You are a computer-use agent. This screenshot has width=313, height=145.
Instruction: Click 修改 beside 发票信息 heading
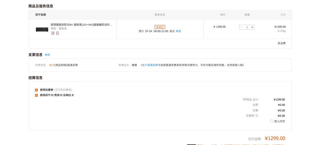tap(47, 55)
